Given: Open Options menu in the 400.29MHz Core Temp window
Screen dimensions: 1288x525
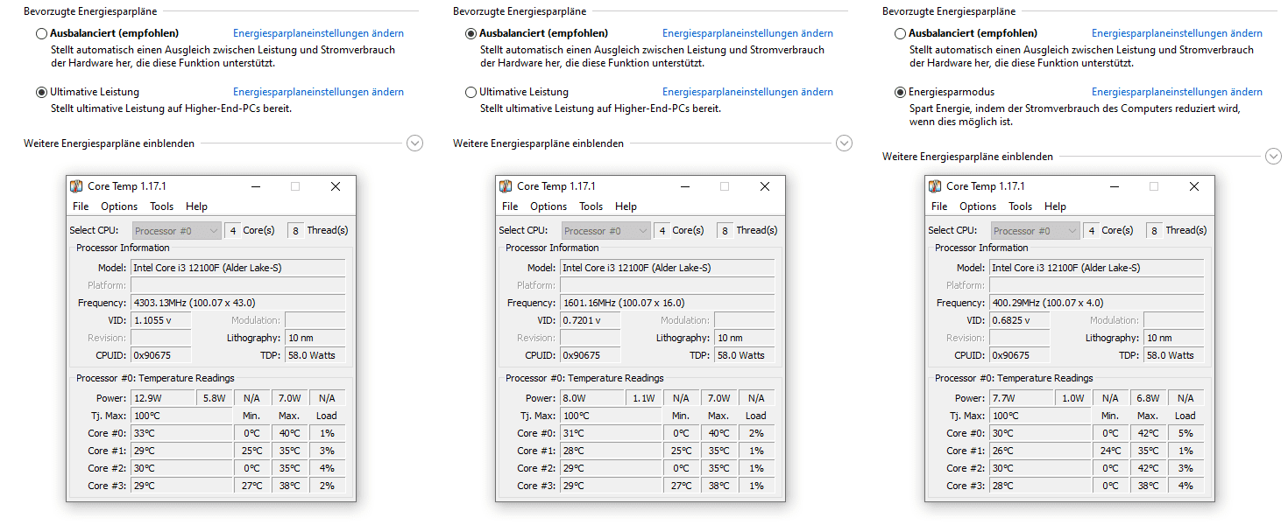Looking at the screenshot, I should [978, 206].
